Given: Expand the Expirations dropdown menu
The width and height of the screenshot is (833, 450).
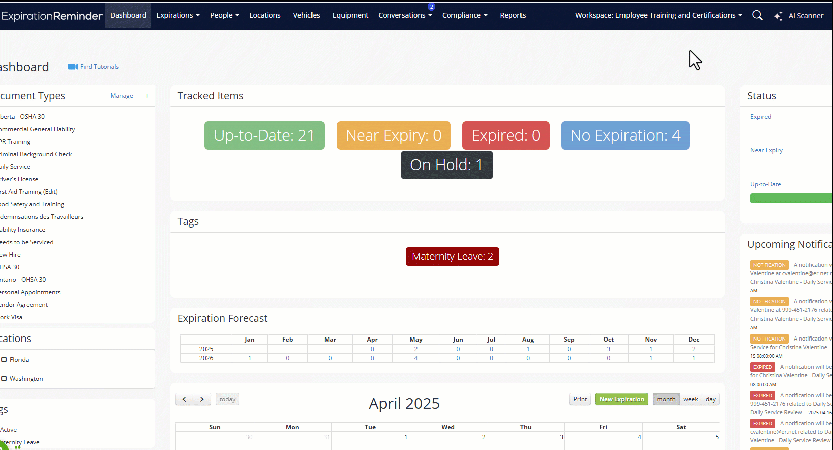Looking at the screenshot, I should pyautogui.click(x=178, y=15).
